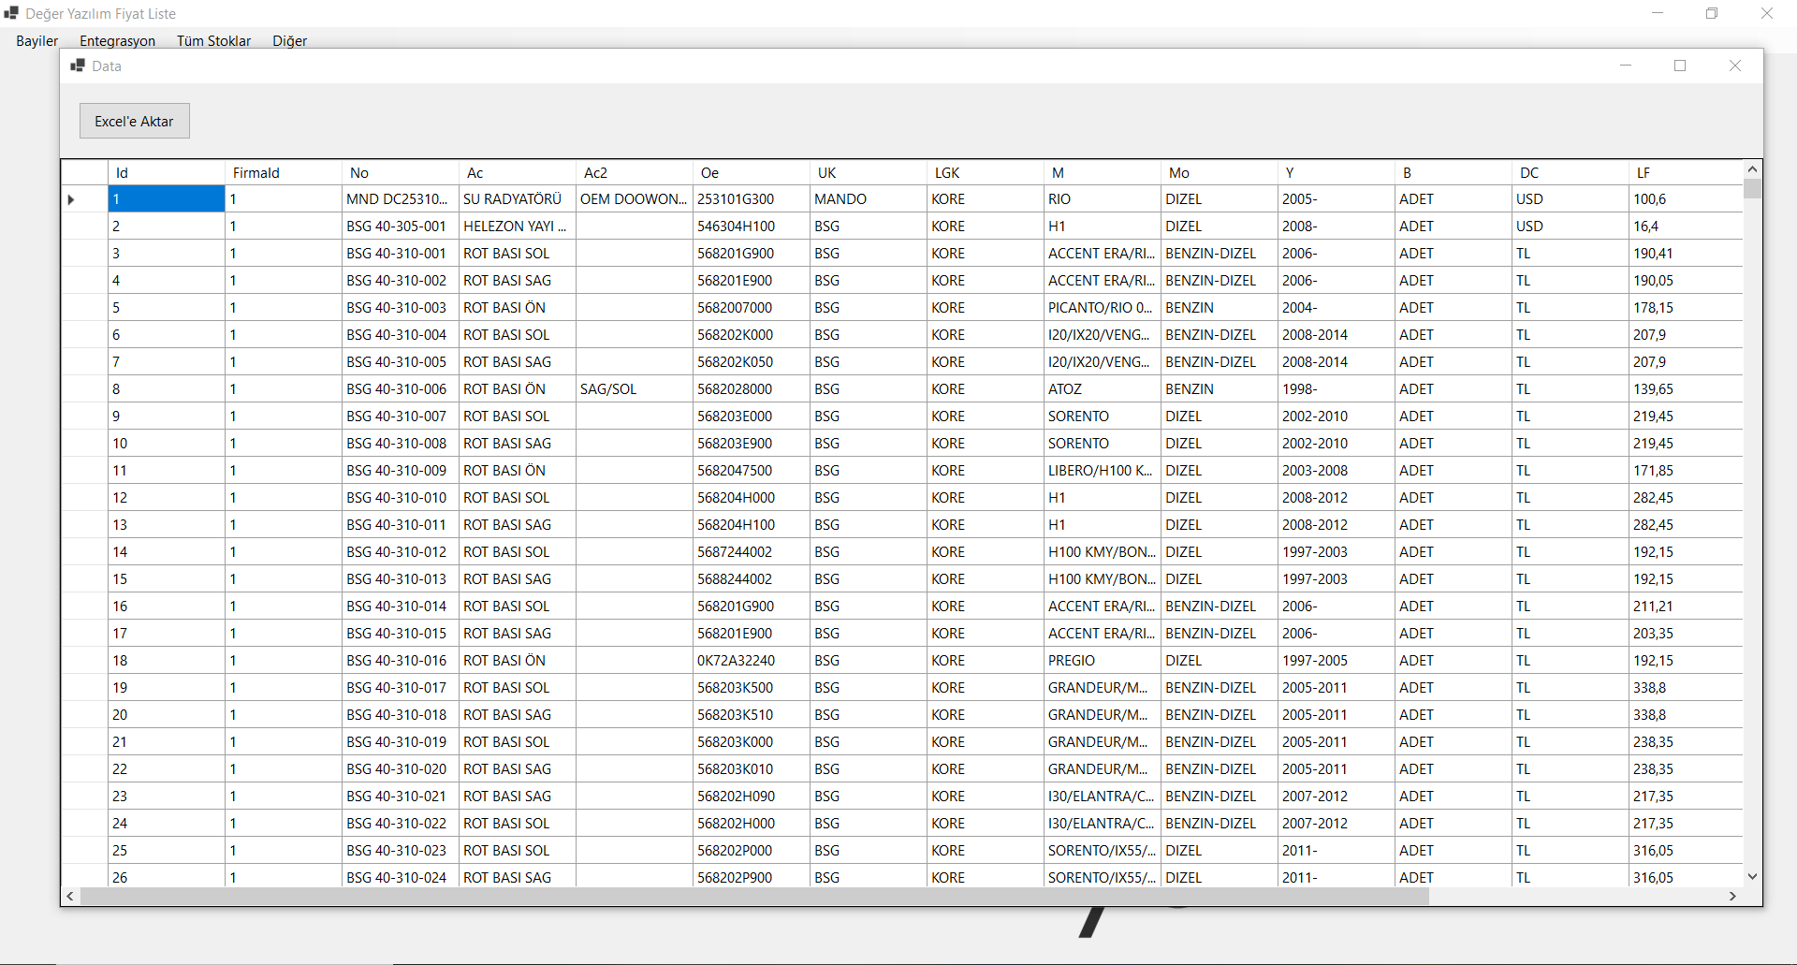
Task: Minimize the Data window
Action: coord(1626,66)
